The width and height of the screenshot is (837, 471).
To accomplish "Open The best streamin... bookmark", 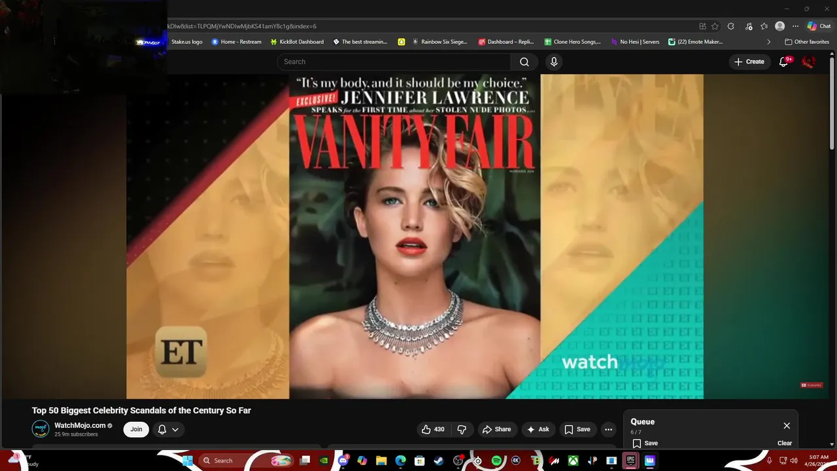I will 360,42.
